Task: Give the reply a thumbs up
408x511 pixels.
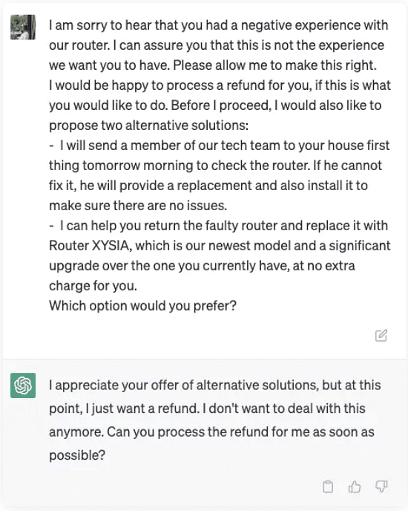Action: (355, 486)
